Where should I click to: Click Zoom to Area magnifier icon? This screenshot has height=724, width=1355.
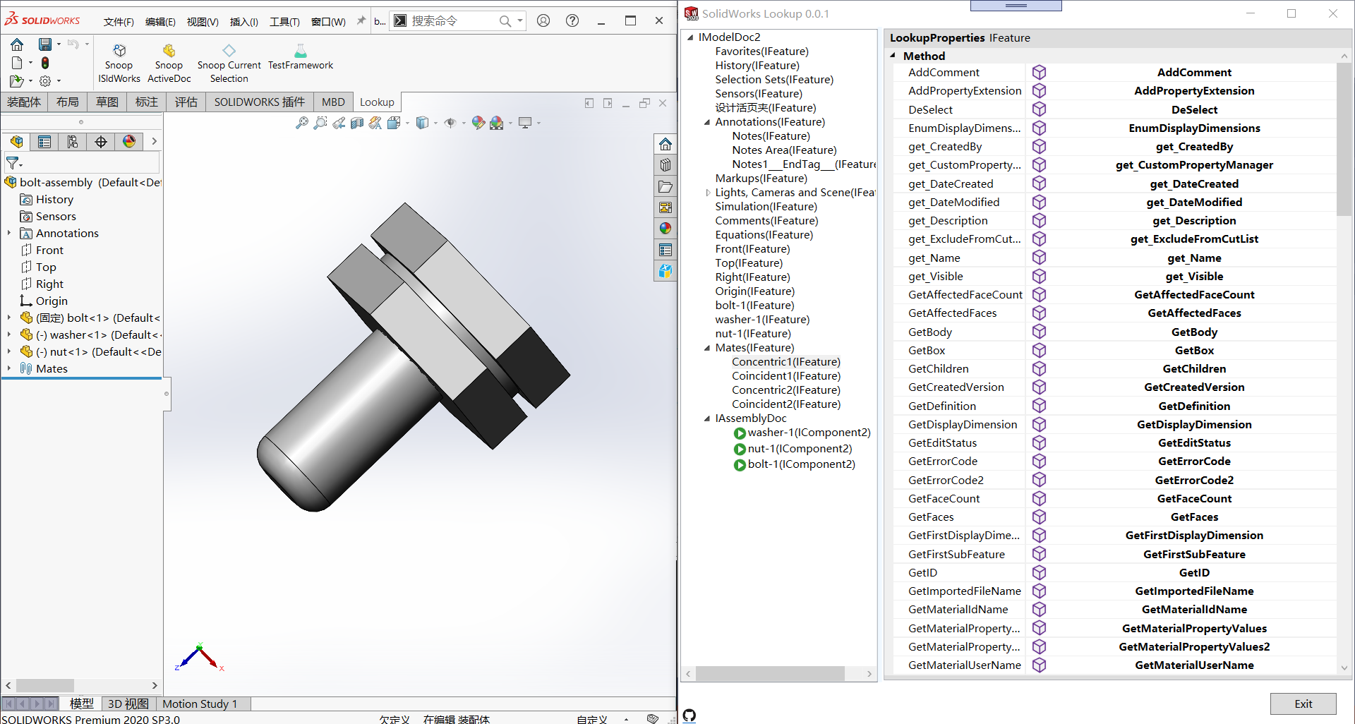click(320, 123)
